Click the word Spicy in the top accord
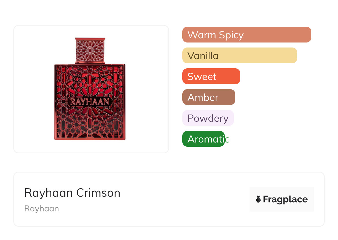 [x=231, y=35]
